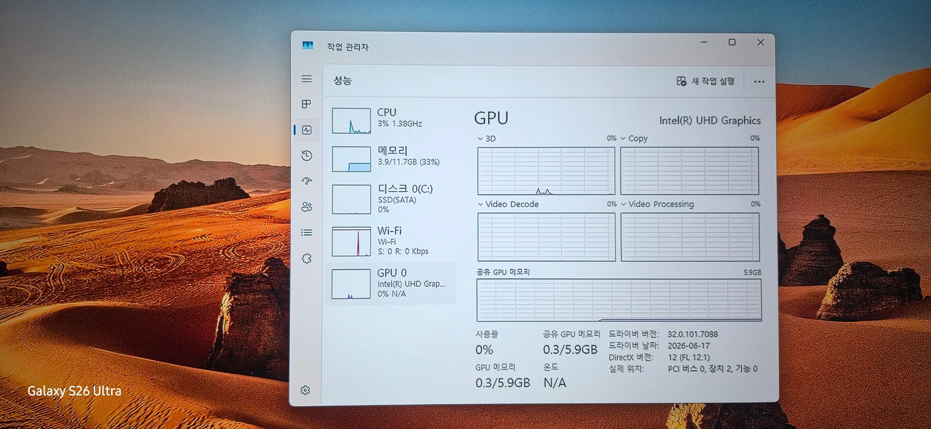Select the 메모리 performance entry
This screenshot has width=931, height=429.
click(391, 158)
